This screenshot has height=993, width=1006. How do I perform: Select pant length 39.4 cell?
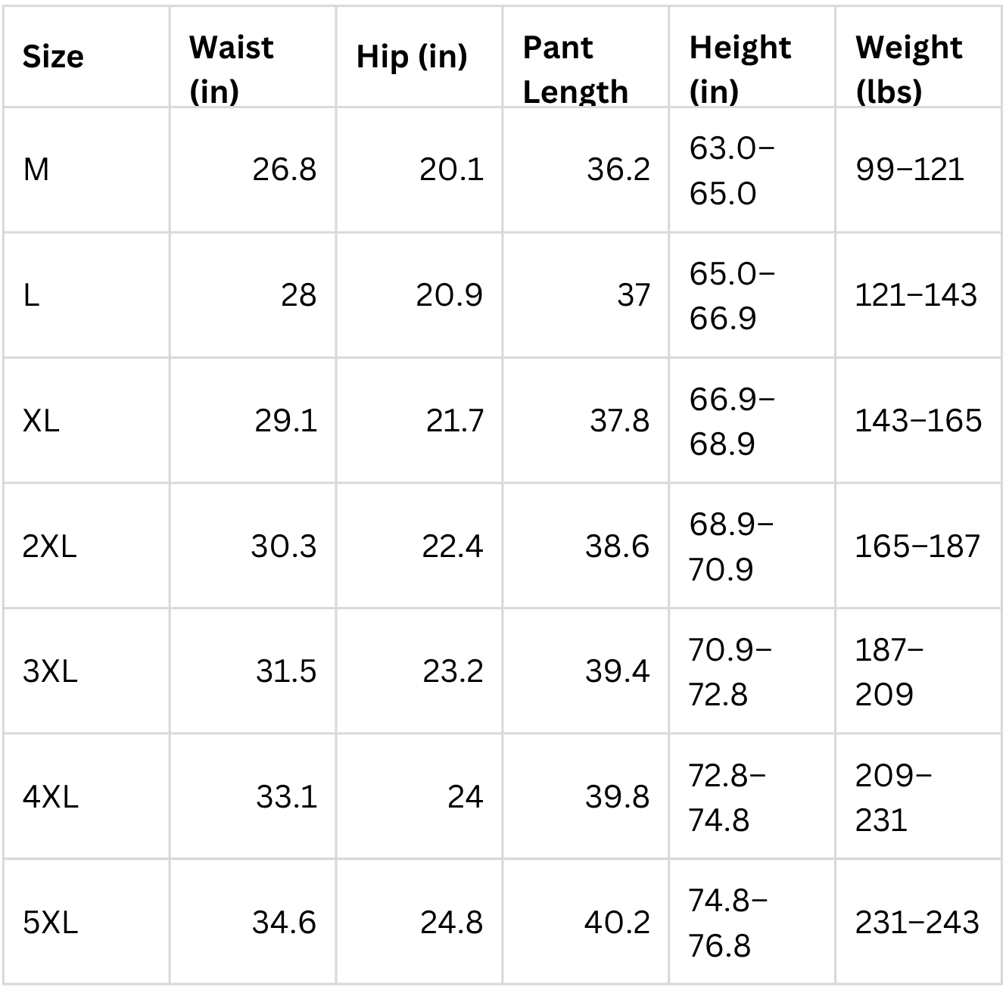click(x=586, y=671)
